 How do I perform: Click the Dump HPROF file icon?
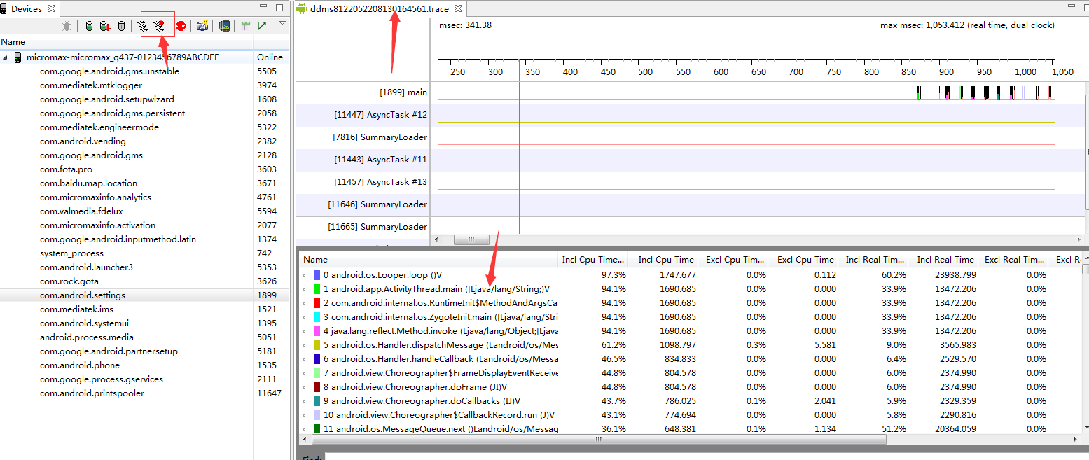(x=104, y=26)
